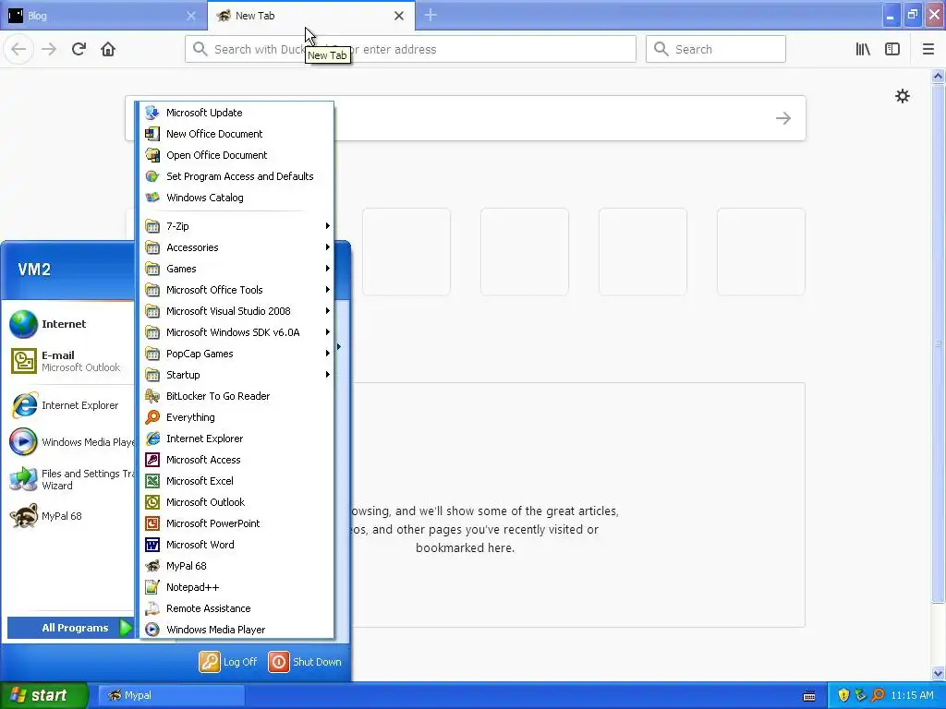Click the page scrollbar down arrow
This screenshot has height=709, width=946.
938,673
